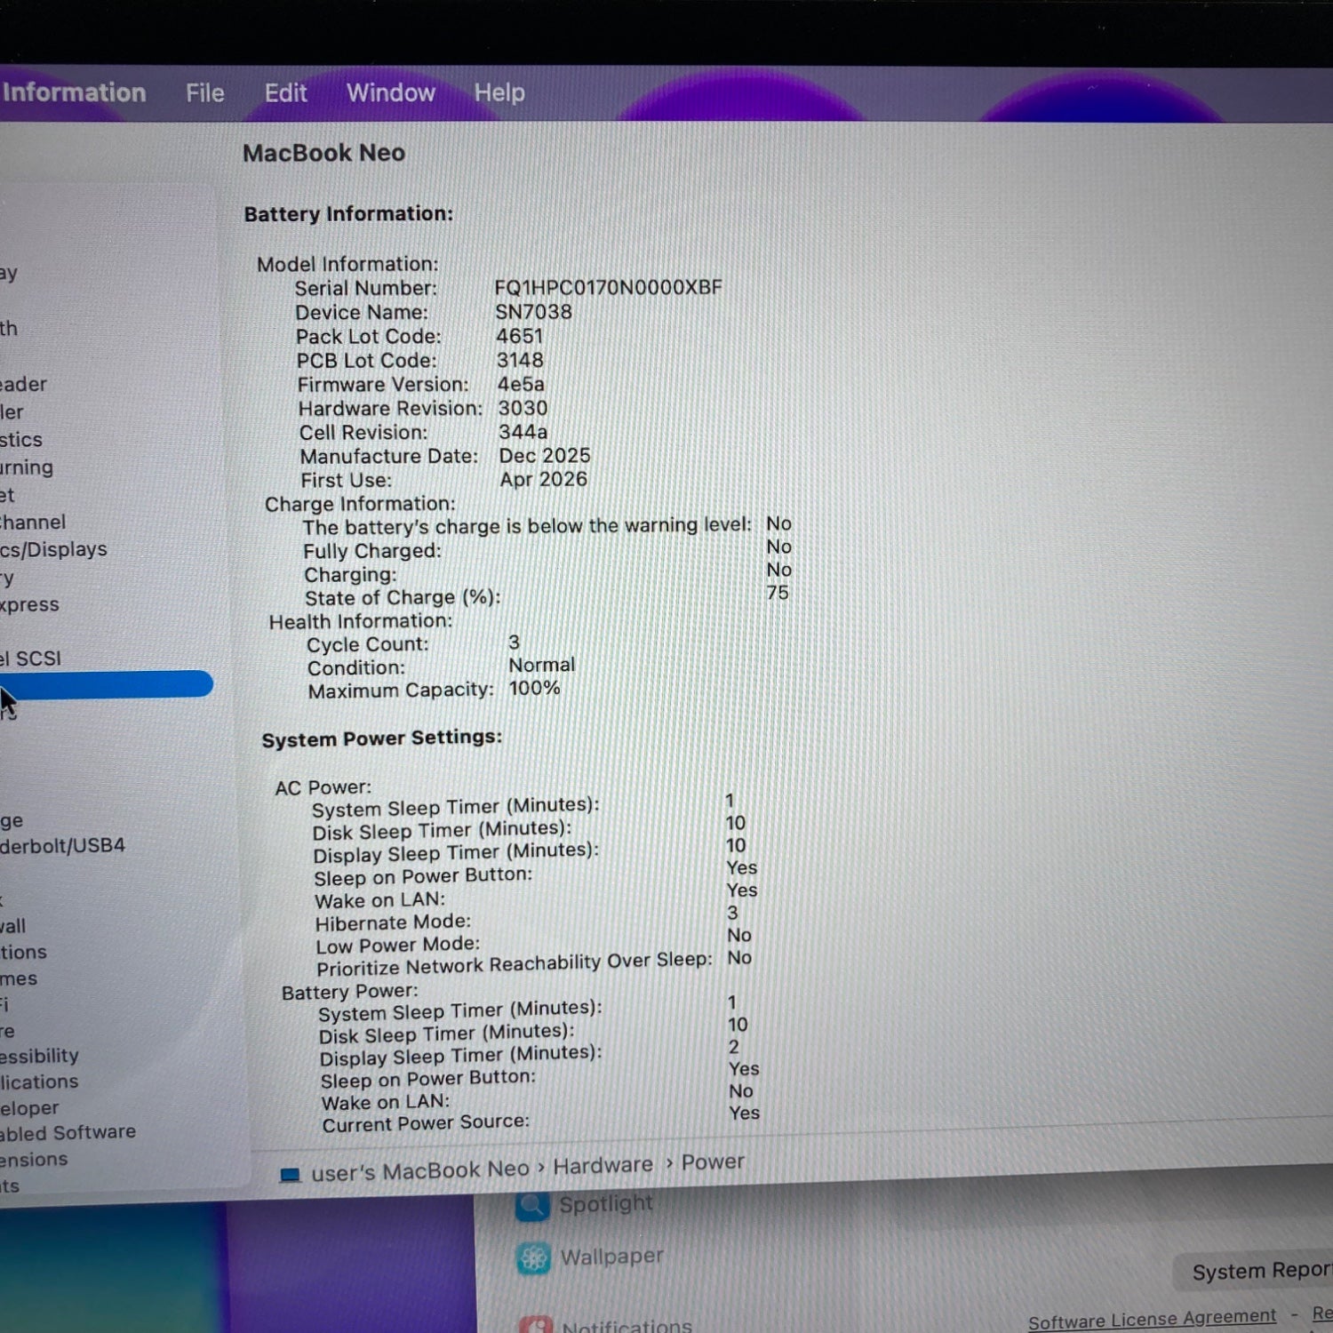Select the Developer sidebar item
Image resolution: width=1333 pixels, height=1333 pixels.
click(x=29, y=1108)
